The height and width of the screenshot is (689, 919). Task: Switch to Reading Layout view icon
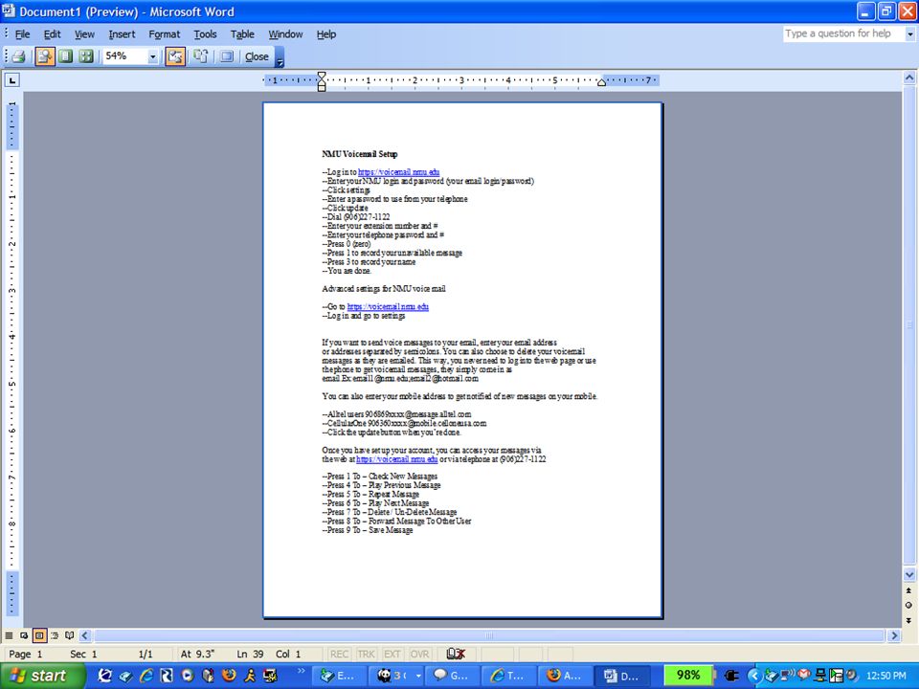[70, 635]
